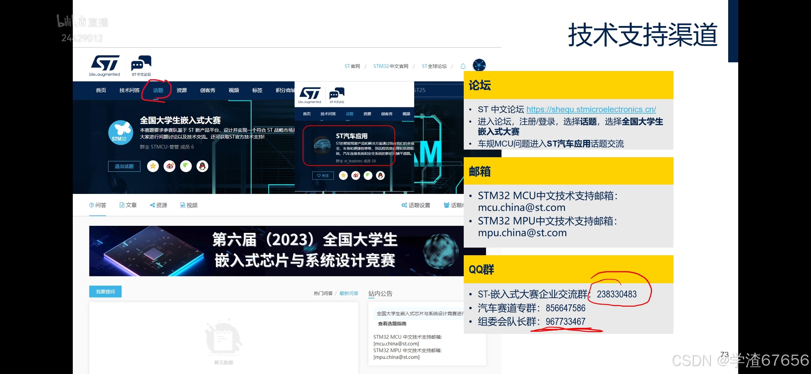The image size is (811, 374).
Task: Open the user avatar icon in header
Action: pos(479,65)
